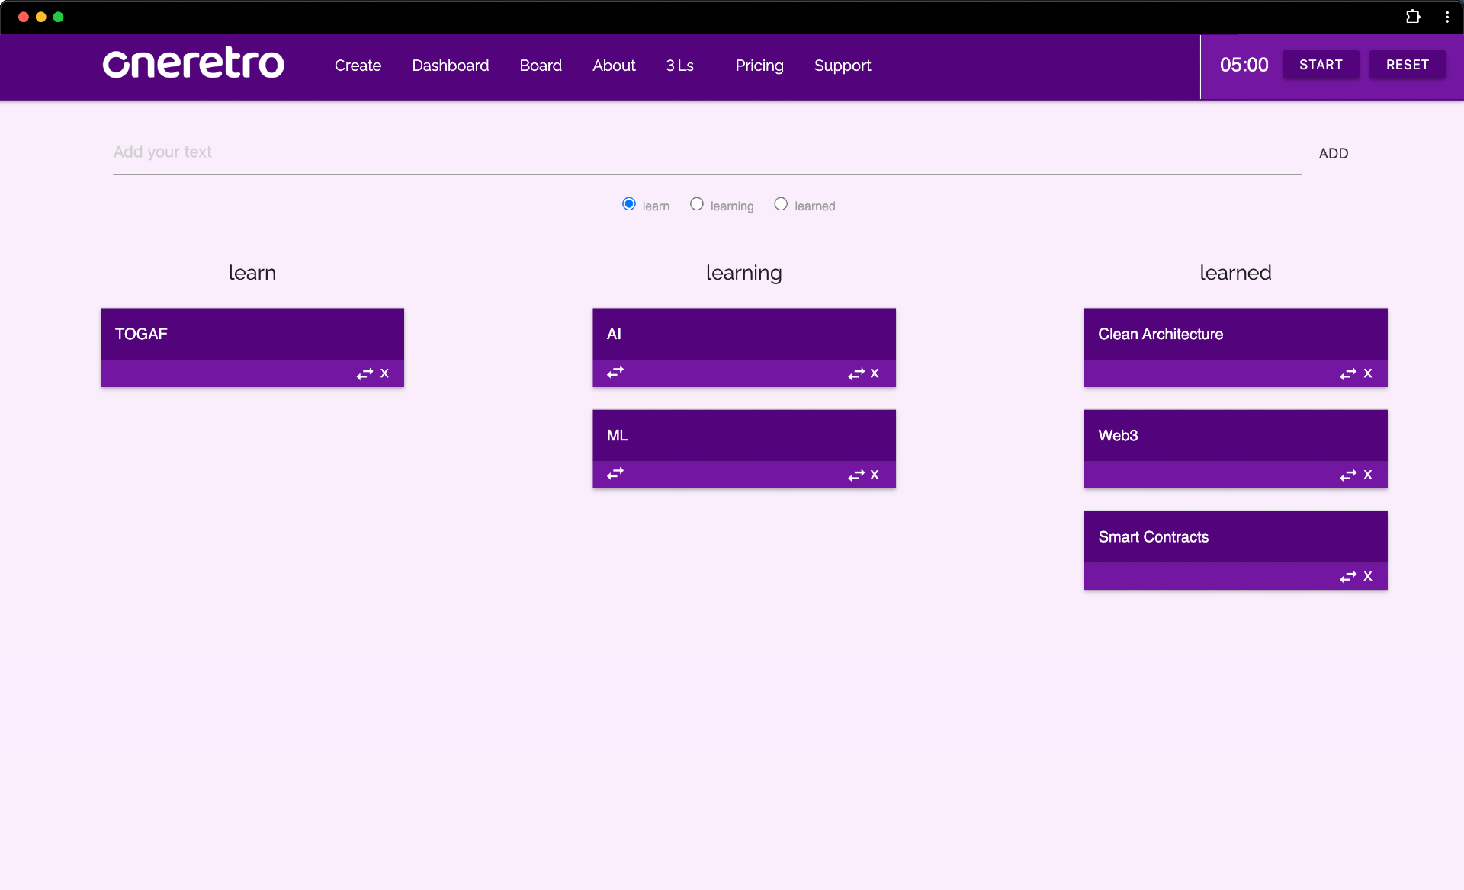This screenshot has width=1464, height=890.
Task: Click swap arrows on Smart Contracts card
Action: click(x=1347, y=576)
